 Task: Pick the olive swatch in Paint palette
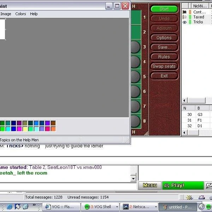[25, 123]
